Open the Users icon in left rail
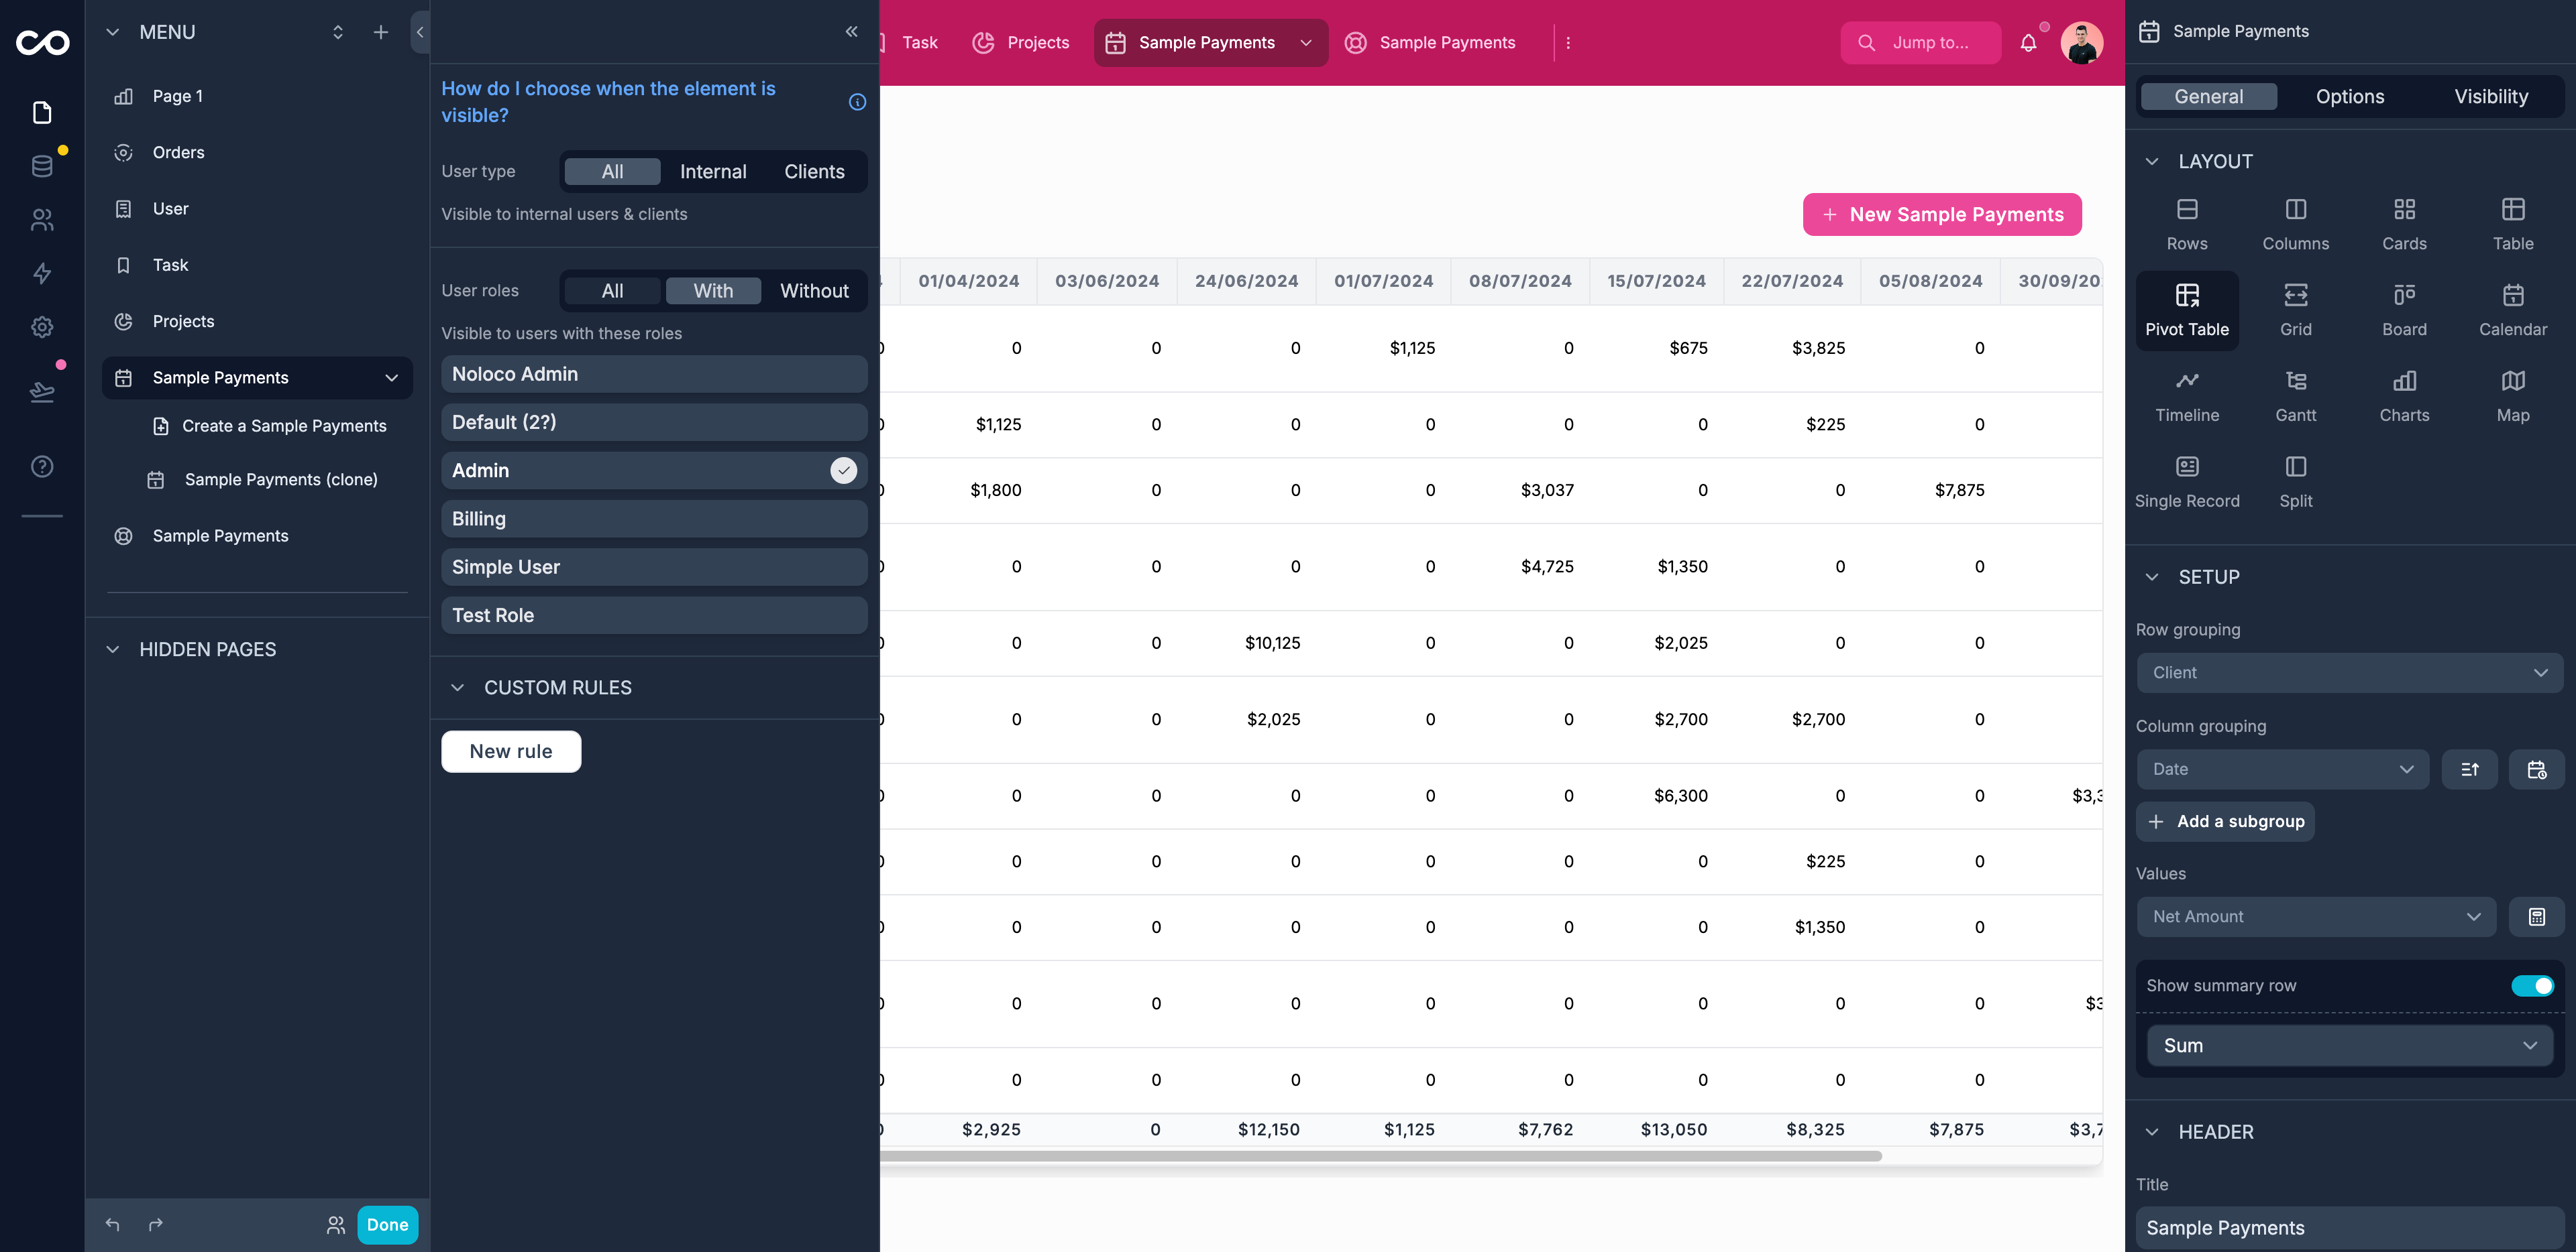Screen dimensions: 2576x1252 point(42,220)
